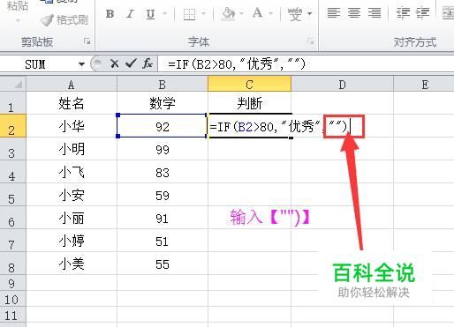Viewport: 454px width, 327px height.
Task: Center text alignment icon
Action: [353, 13]
